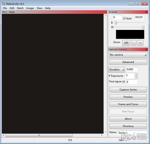Click the horizontal scrollbar right arrow

pos(102,135)
